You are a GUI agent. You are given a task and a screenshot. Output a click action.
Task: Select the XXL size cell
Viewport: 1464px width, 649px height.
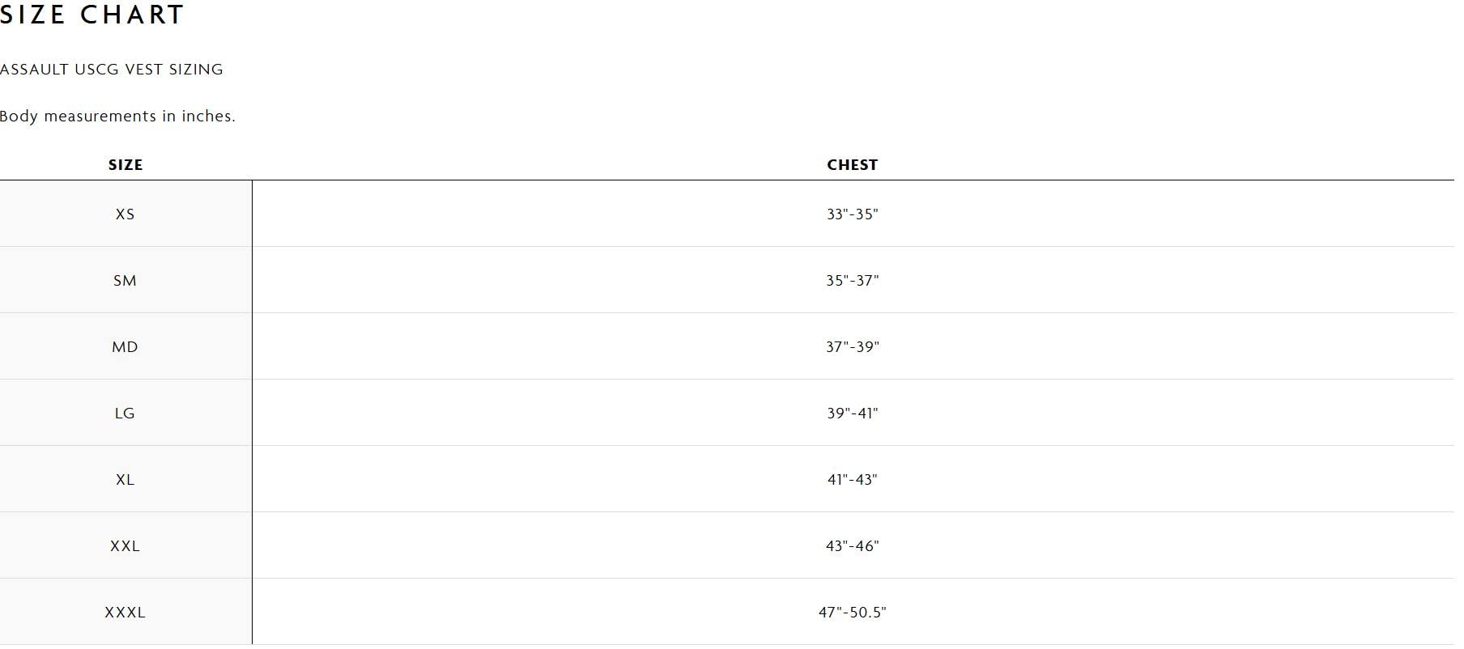(125, 546)
